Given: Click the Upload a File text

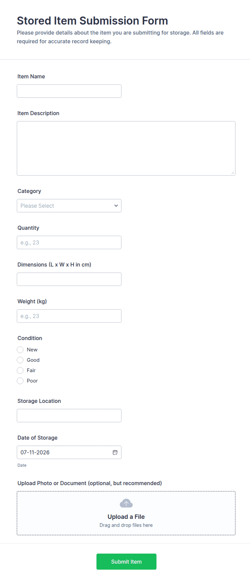Looking at the screenshot, I should coord(126,517).
